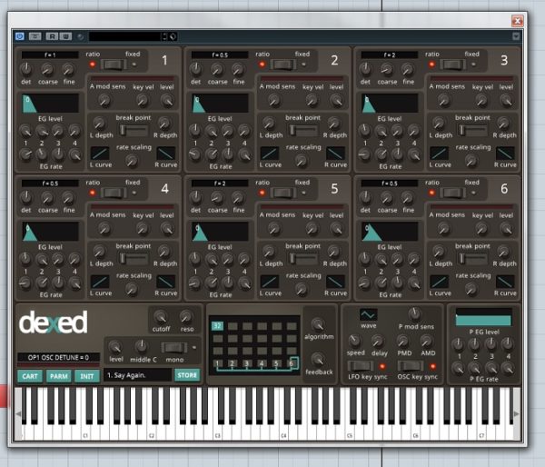Click operator 2 L curve shape icon
Viewport: 545px width, 467px height.
click(270, 154)
